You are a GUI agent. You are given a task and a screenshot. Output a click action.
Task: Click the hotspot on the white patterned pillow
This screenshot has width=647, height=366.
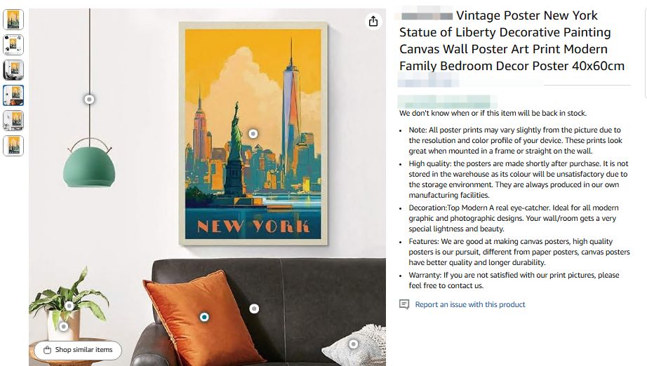click(354, 344)
